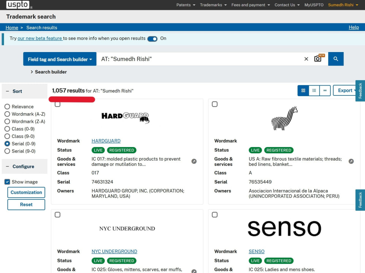Select Class (0-9) sort option
365x273 pixels.
pos(7,129)
